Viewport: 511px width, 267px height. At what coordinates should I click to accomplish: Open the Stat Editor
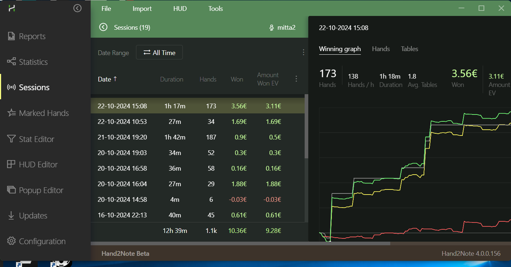(x=30, y=139)
